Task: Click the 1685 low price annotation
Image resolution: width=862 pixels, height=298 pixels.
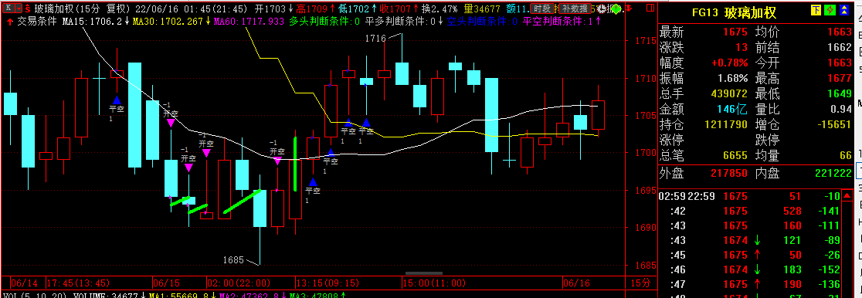Action: point(233,259)
